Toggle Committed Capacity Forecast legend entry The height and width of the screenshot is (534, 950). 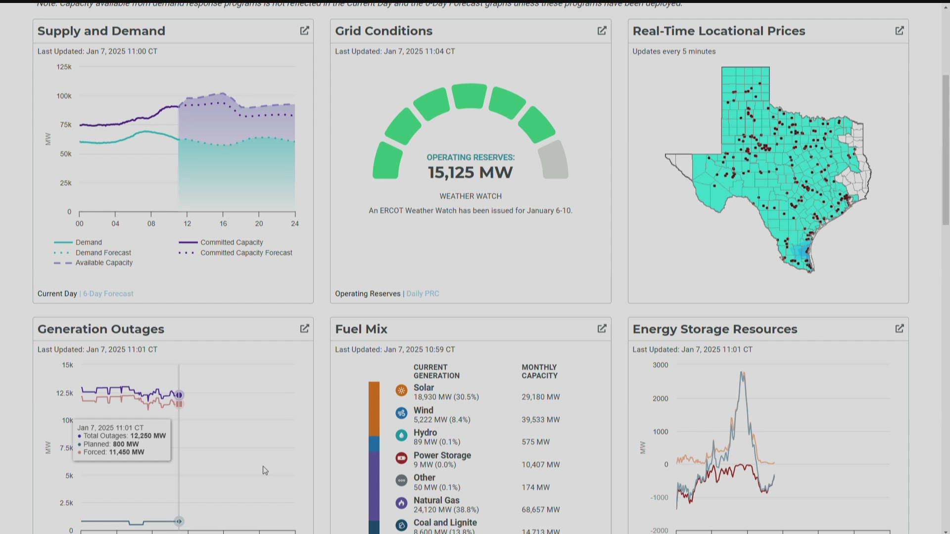[236, 253]
